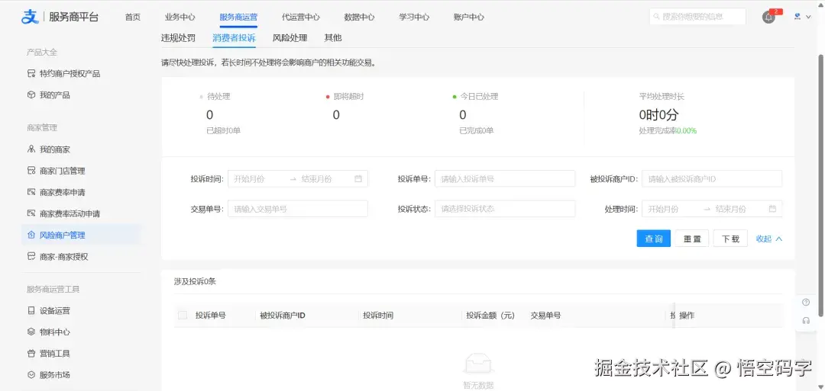Click the 交易单号 input field

click(x=298, y=209)
